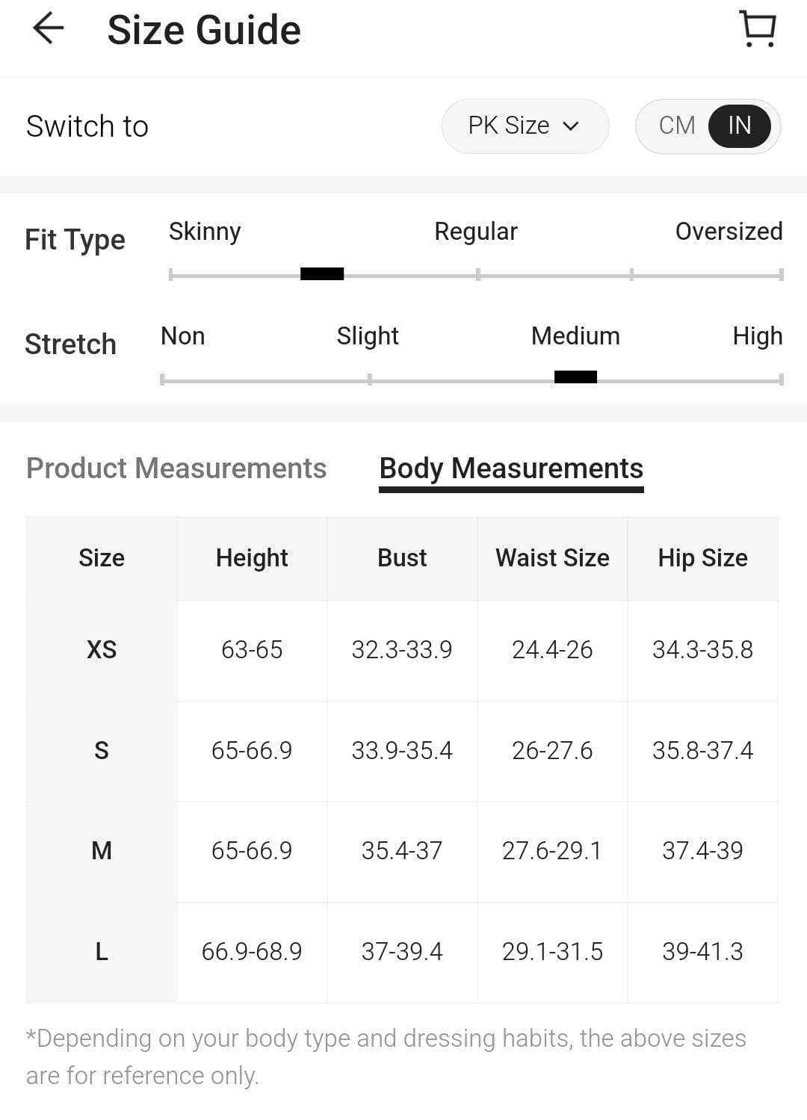
Task: Click the XS bust measurement 32.3-33.9 cell
Action: point(402,650)
